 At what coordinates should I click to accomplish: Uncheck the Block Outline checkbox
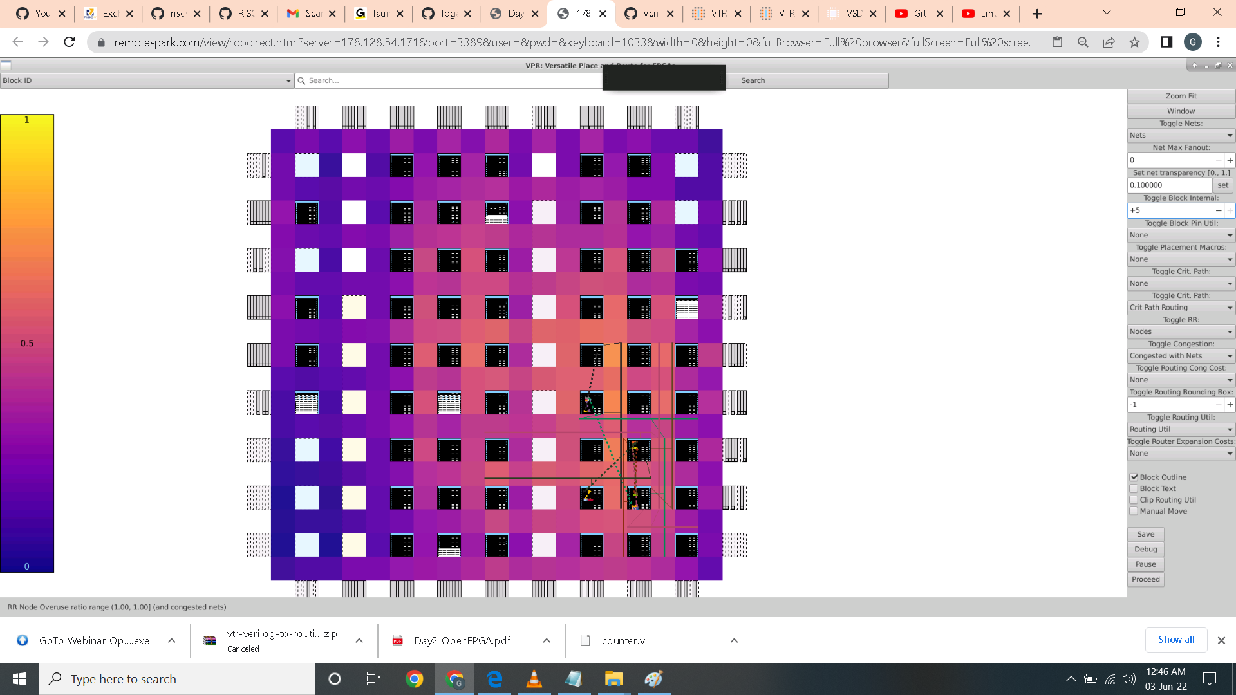pos(1134,477)
